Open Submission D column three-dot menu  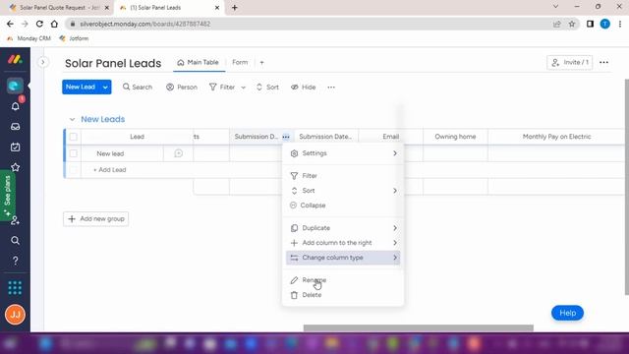coord(286,137)
